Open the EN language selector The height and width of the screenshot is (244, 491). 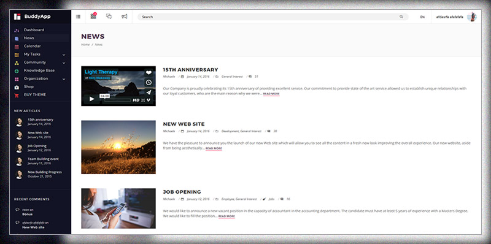click(x=422, y=17)
